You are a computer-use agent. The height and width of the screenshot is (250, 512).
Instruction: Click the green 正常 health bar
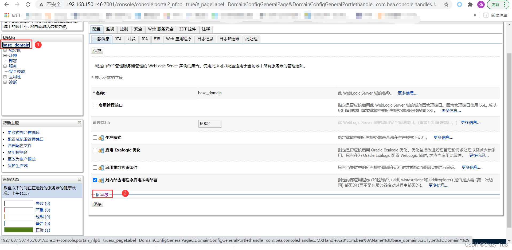18,230
